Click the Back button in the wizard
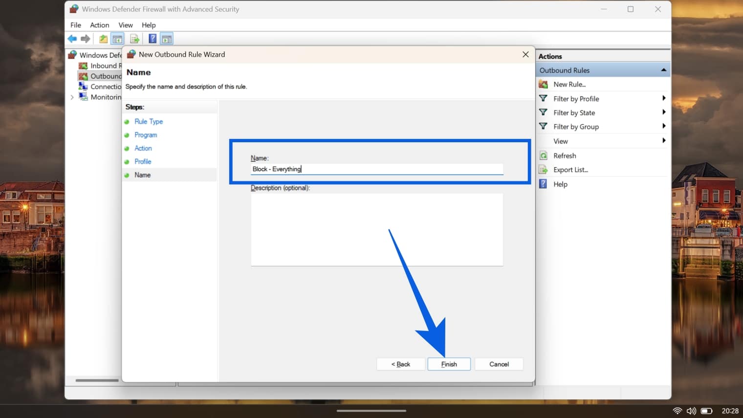 point(400,364)
